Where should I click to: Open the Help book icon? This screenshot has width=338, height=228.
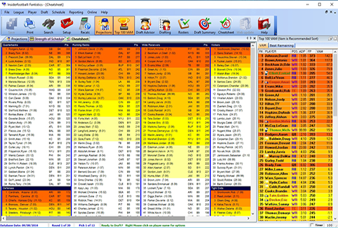coord(264,26)
